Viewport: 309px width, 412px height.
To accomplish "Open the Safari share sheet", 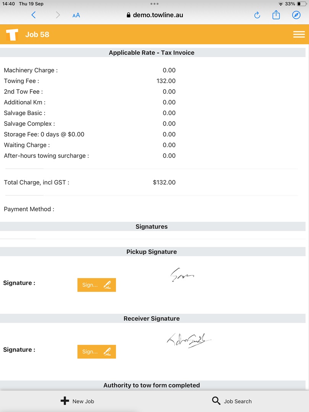I will pyautogui.click(x=276, y=15).
